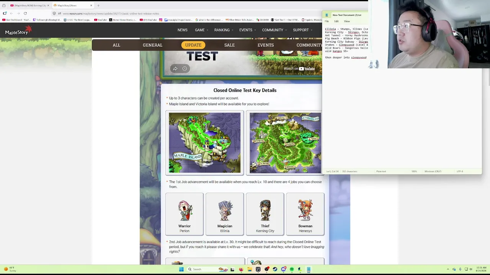Reload the page with the refresh icon
Screen dimensions: 490x275
25,13
